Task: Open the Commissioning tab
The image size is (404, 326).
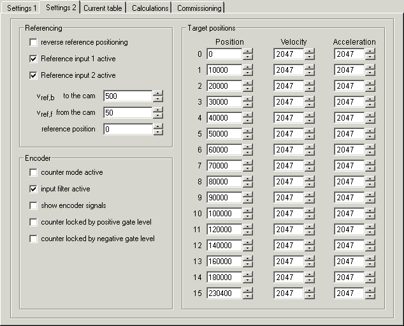Action: tap(199, 8)
